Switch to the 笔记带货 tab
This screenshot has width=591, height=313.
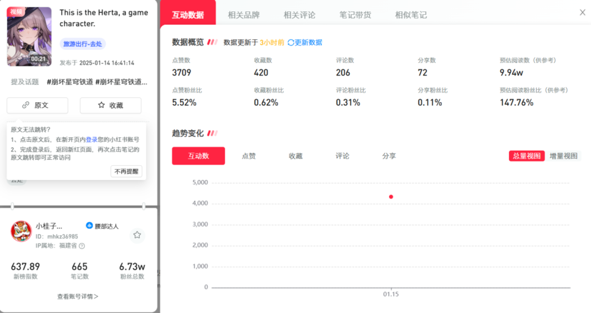click(x=355, y=15)
